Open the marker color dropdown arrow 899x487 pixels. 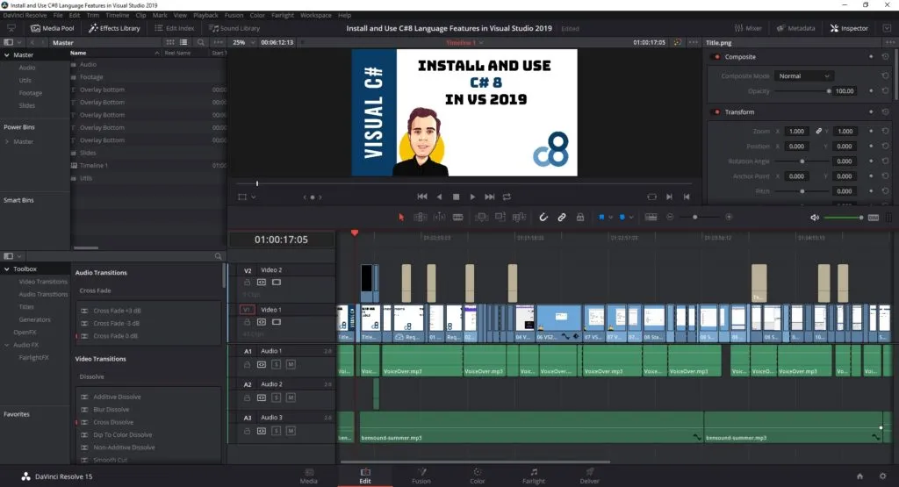(631, 217)
